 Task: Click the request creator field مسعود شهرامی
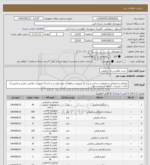point(83,29)
